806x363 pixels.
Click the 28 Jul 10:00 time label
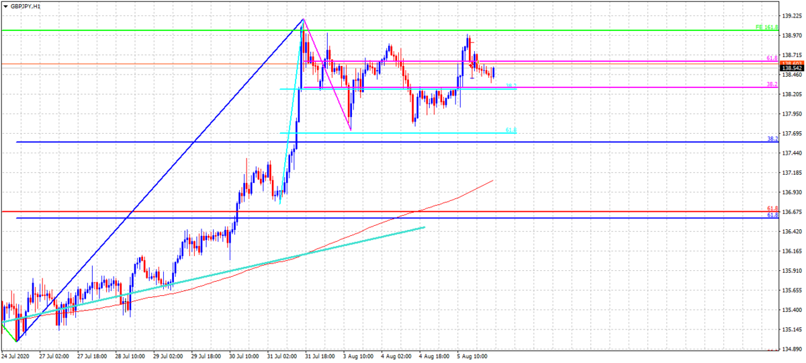pos(129,356)
